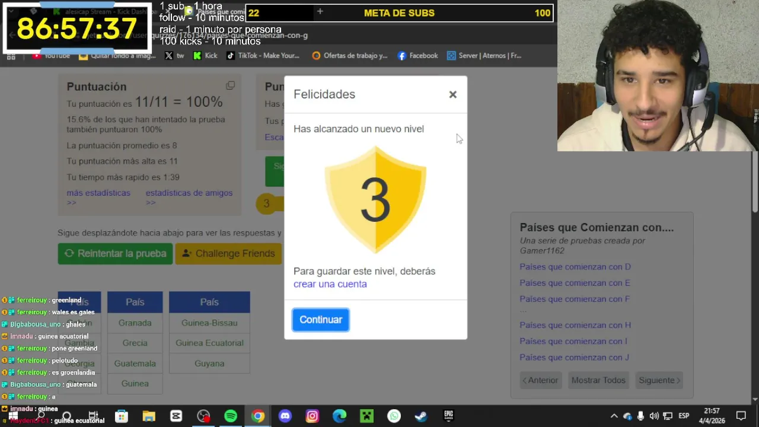Viewport: 759px width, 427px height.
Task: Open Spotify from the taskbar
Action: [231, 416]
